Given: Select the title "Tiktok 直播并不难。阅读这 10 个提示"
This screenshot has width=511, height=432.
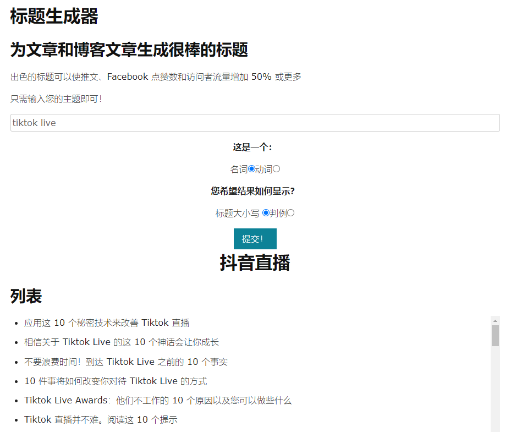Looking at the screenshot, I should click(101, 419).
